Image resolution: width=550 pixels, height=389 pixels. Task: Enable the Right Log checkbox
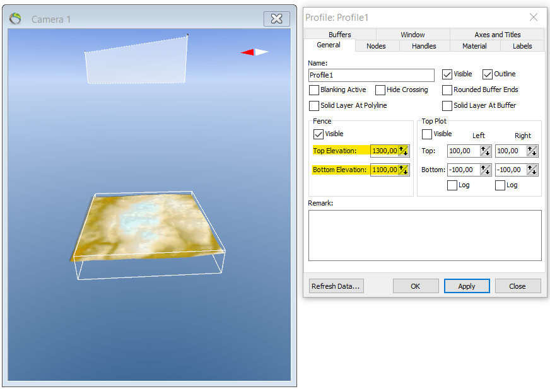(500, 185)
